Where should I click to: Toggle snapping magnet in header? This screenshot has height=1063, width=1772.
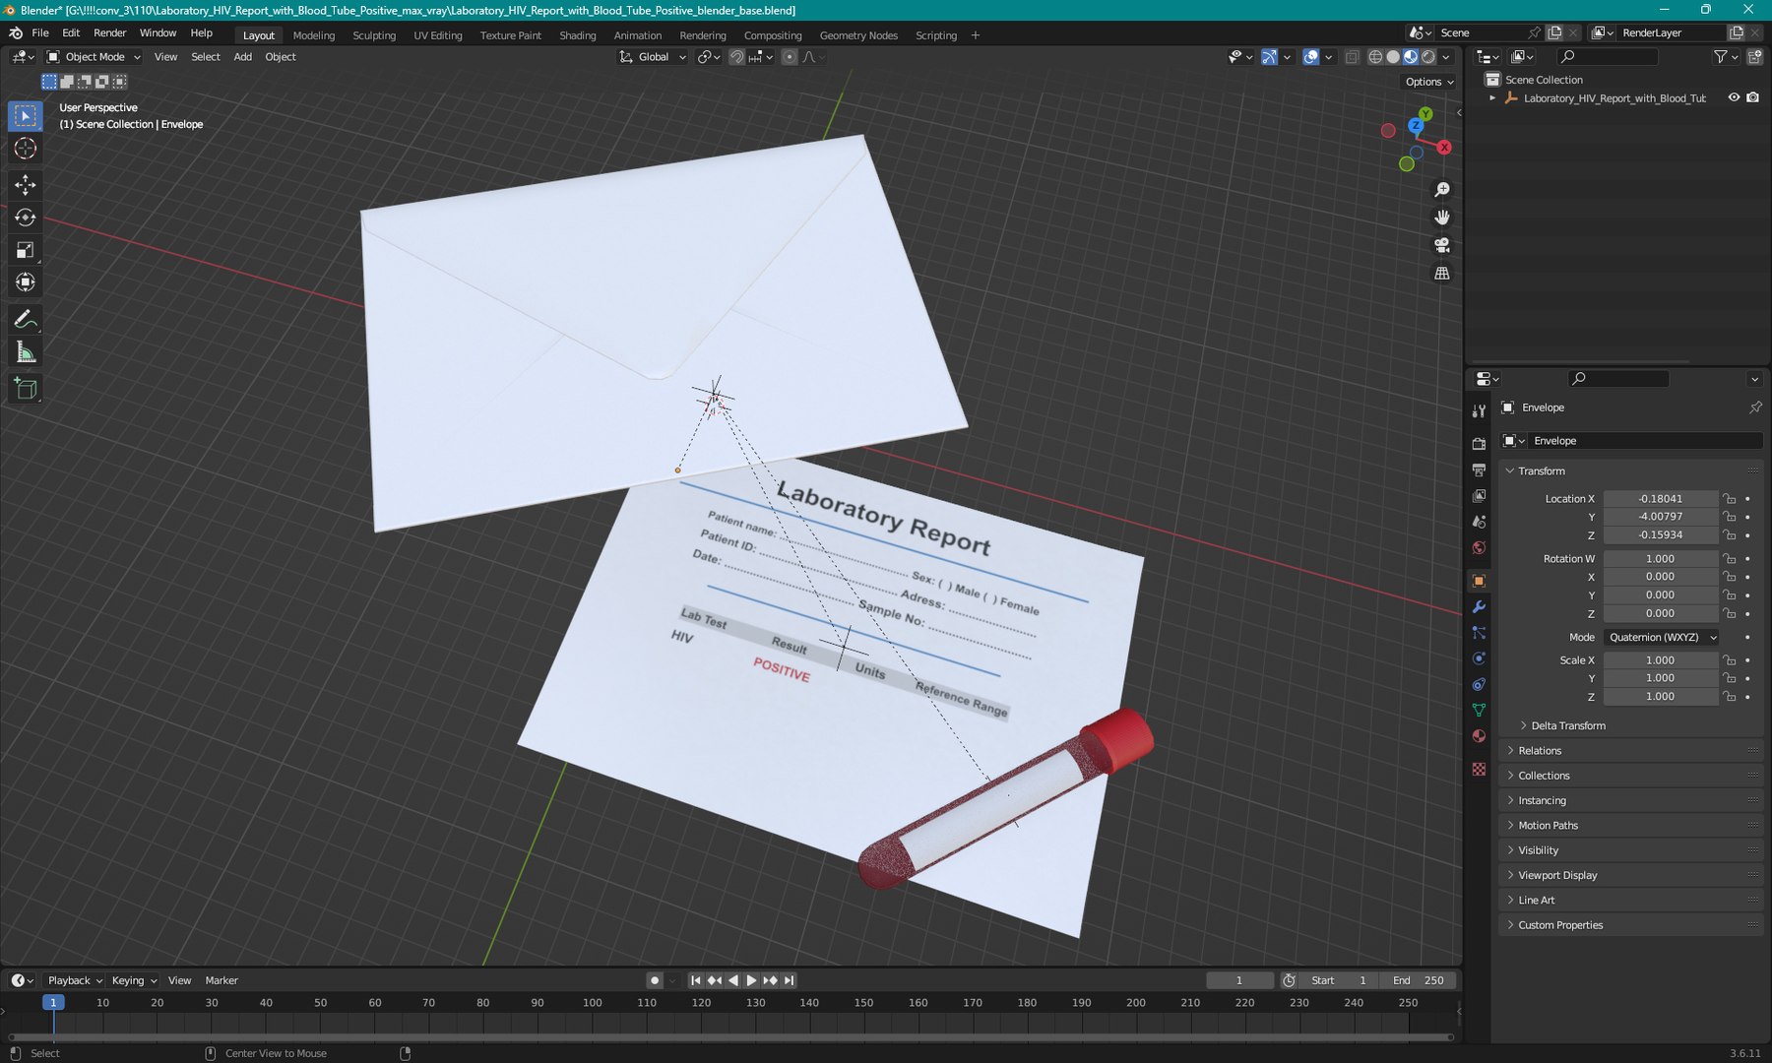(736, 57)
